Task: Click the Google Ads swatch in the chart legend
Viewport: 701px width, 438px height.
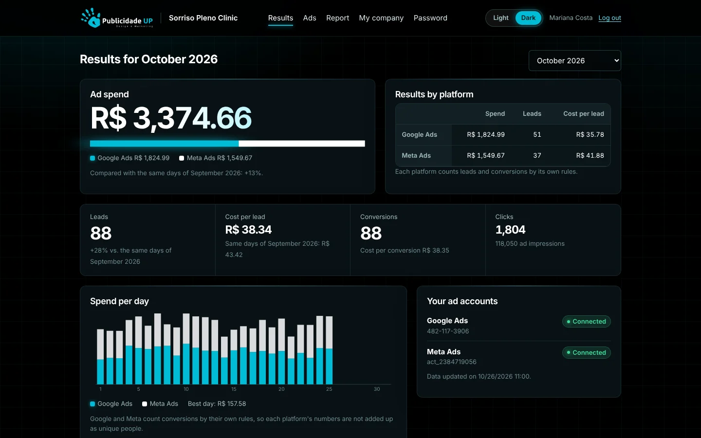Action: (92, 404)
